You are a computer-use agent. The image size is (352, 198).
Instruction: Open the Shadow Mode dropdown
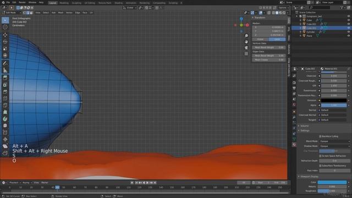click(334, 146)
